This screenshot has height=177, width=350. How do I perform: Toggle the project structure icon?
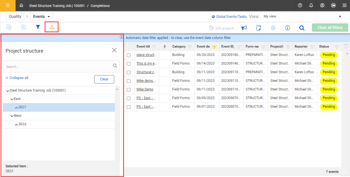(52, 27)
